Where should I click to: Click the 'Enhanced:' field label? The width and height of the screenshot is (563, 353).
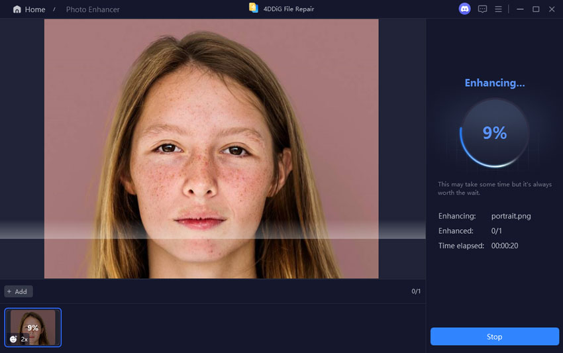click(456, 231)
